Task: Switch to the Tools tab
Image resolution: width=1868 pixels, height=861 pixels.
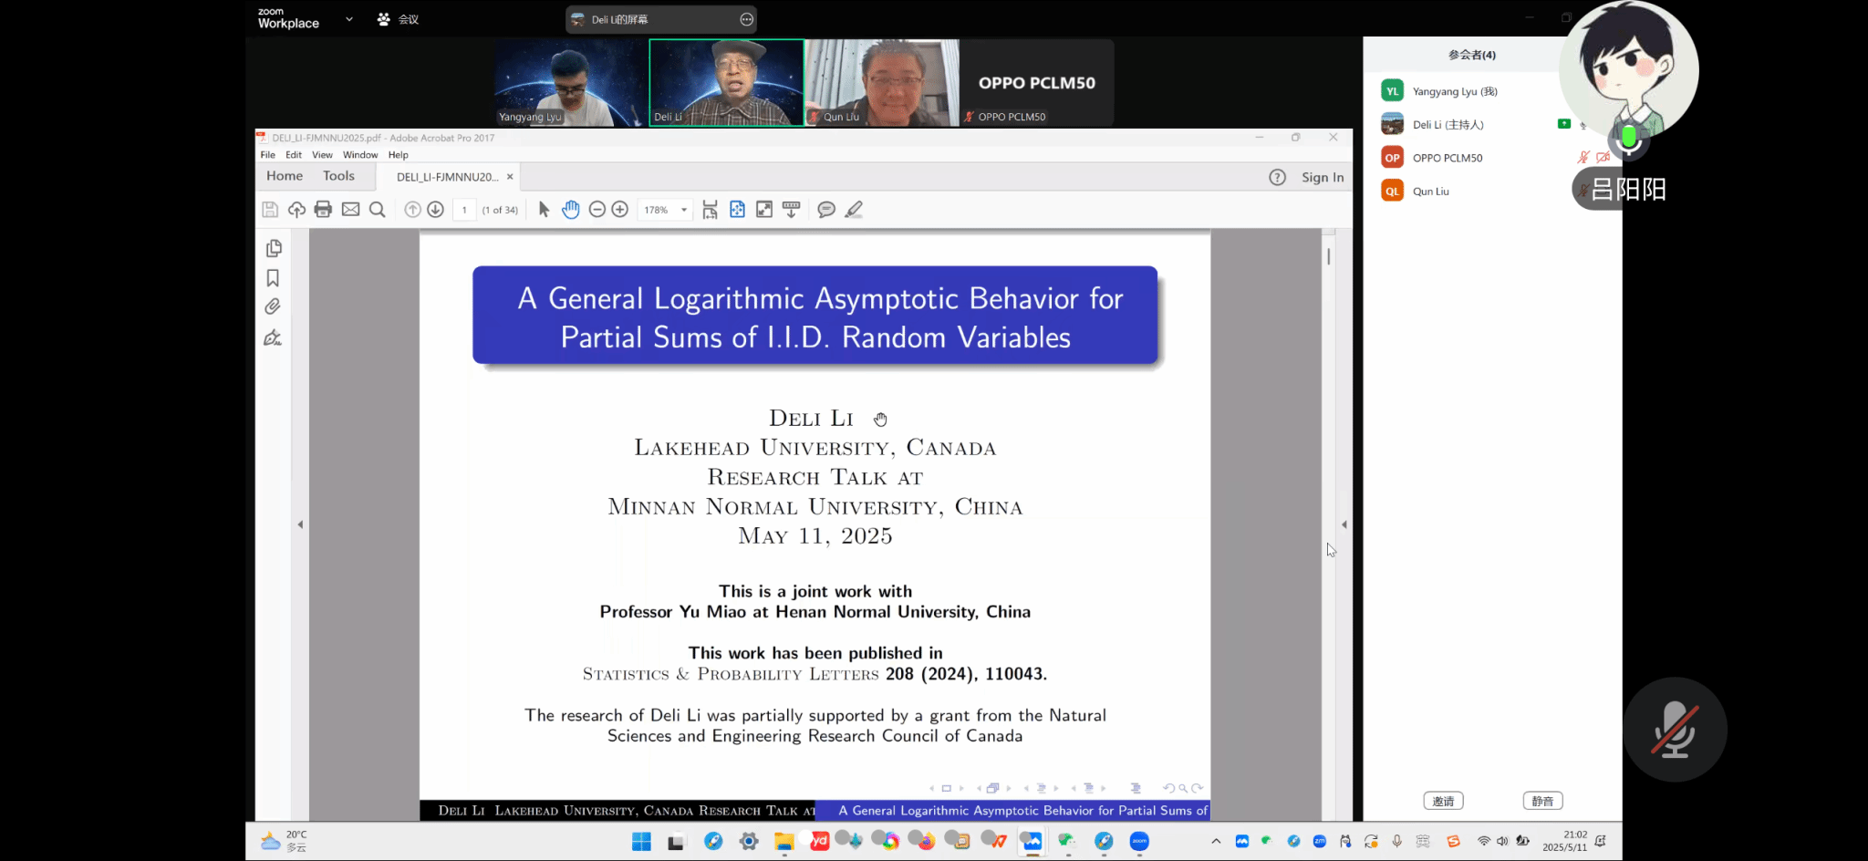Action: [338, 176]
